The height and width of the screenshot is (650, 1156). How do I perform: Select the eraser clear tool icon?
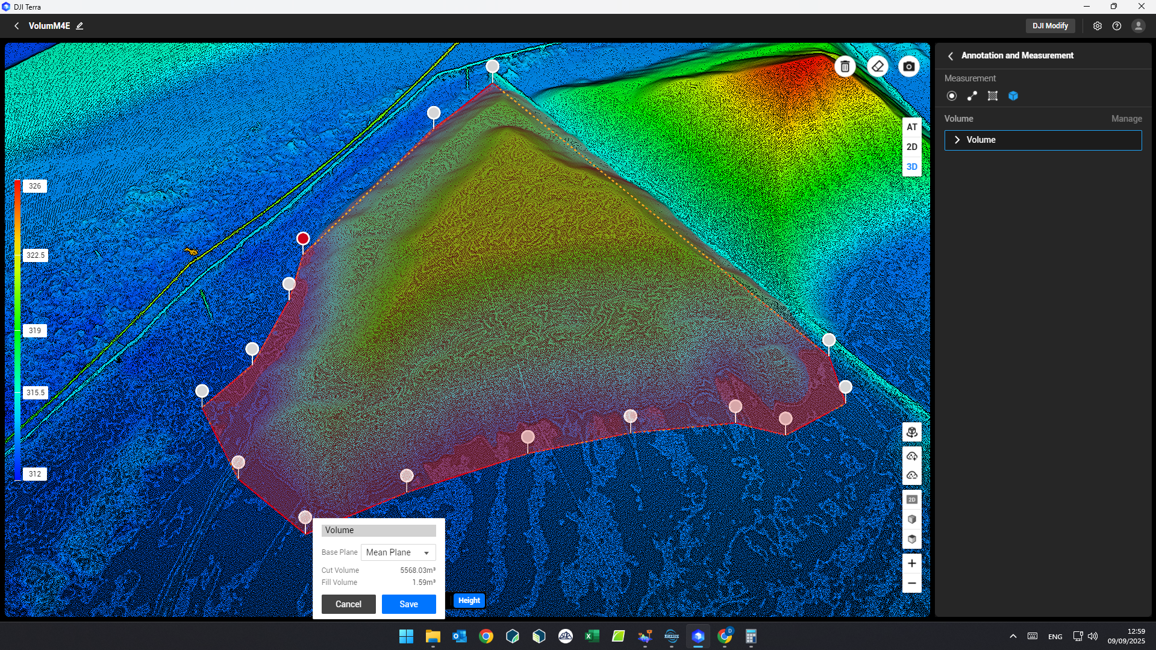(877, 66)
